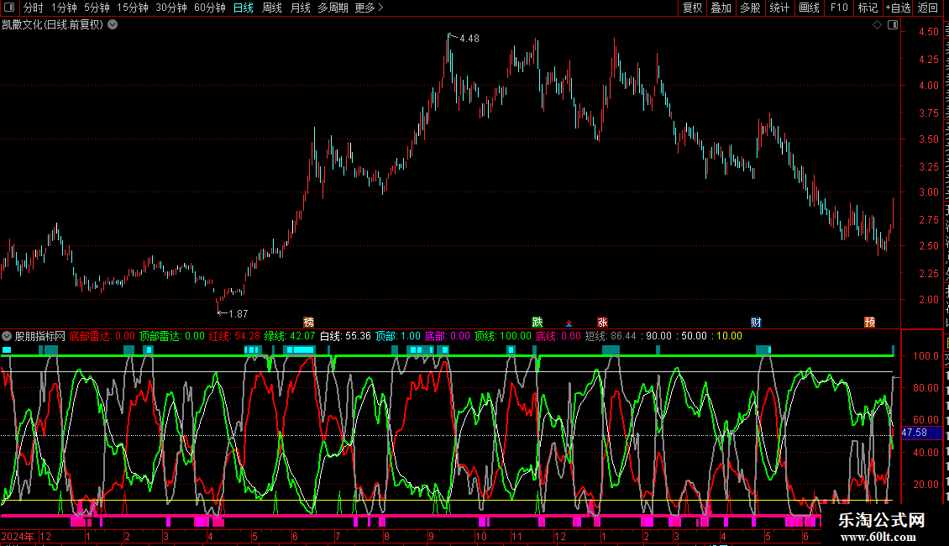Click the blue 财 marker icon
The image size is (949, 546).
(x=756, y=322)
